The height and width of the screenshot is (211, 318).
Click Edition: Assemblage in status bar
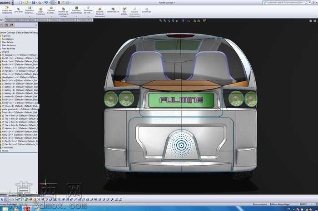(279, 204)
